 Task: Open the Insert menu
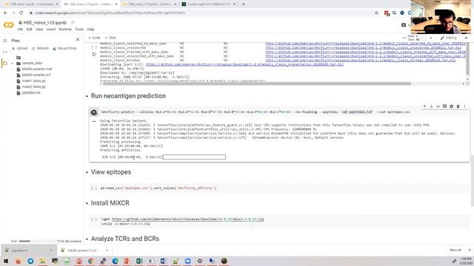(x=51, y=30)
